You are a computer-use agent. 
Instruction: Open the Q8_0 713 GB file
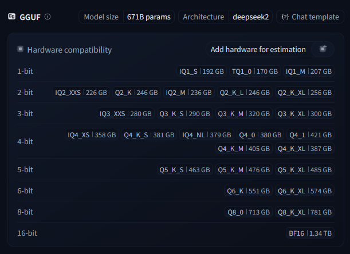(x=249, y=212)
